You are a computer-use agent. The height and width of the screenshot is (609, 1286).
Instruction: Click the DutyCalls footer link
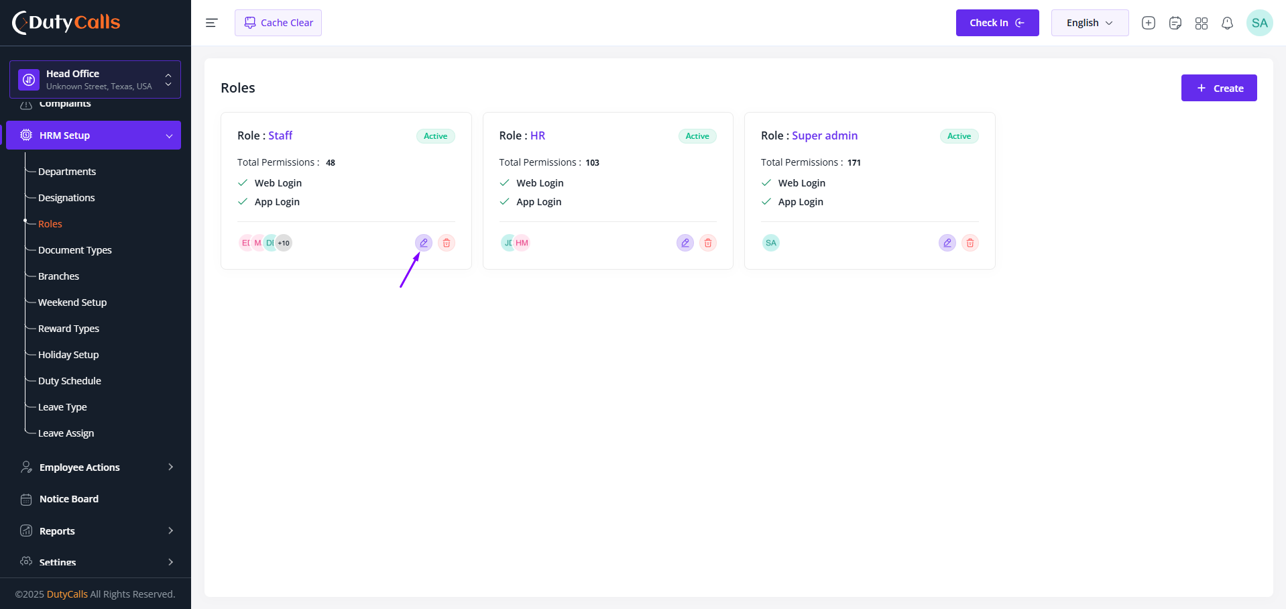tap(67, 594)
